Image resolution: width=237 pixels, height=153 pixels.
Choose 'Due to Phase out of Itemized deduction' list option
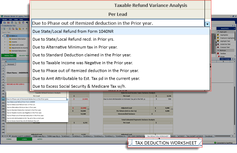click(120, 71)
